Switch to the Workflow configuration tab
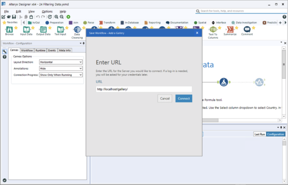Viewport: 288px width, 185px height. tap(27, 50)
